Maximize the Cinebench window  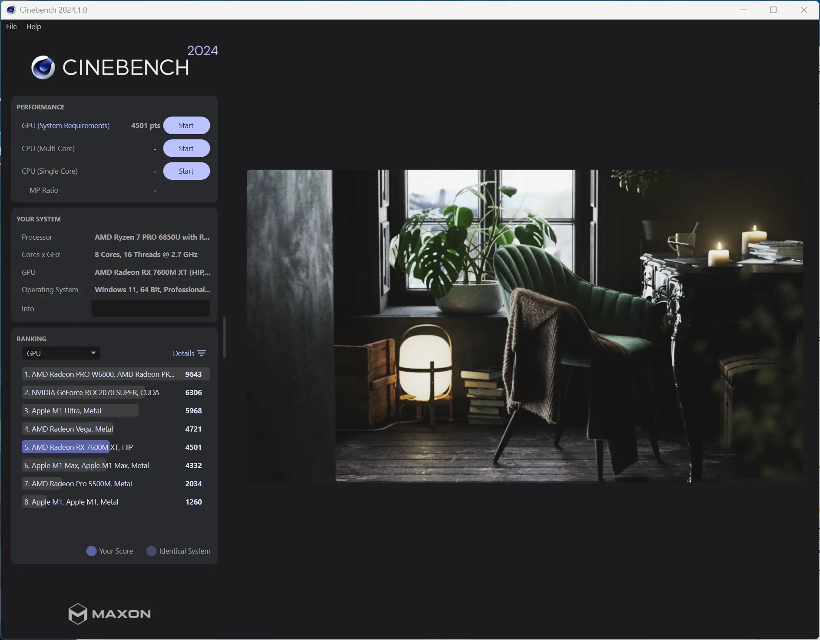(x=774, y=10)
